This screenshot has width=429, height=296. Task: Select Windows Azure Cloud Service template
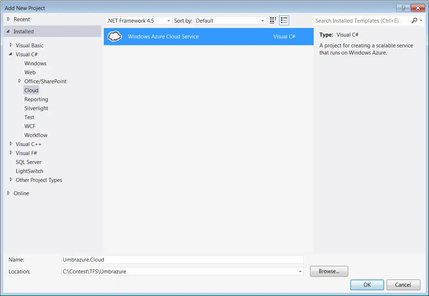click(209, 37)
